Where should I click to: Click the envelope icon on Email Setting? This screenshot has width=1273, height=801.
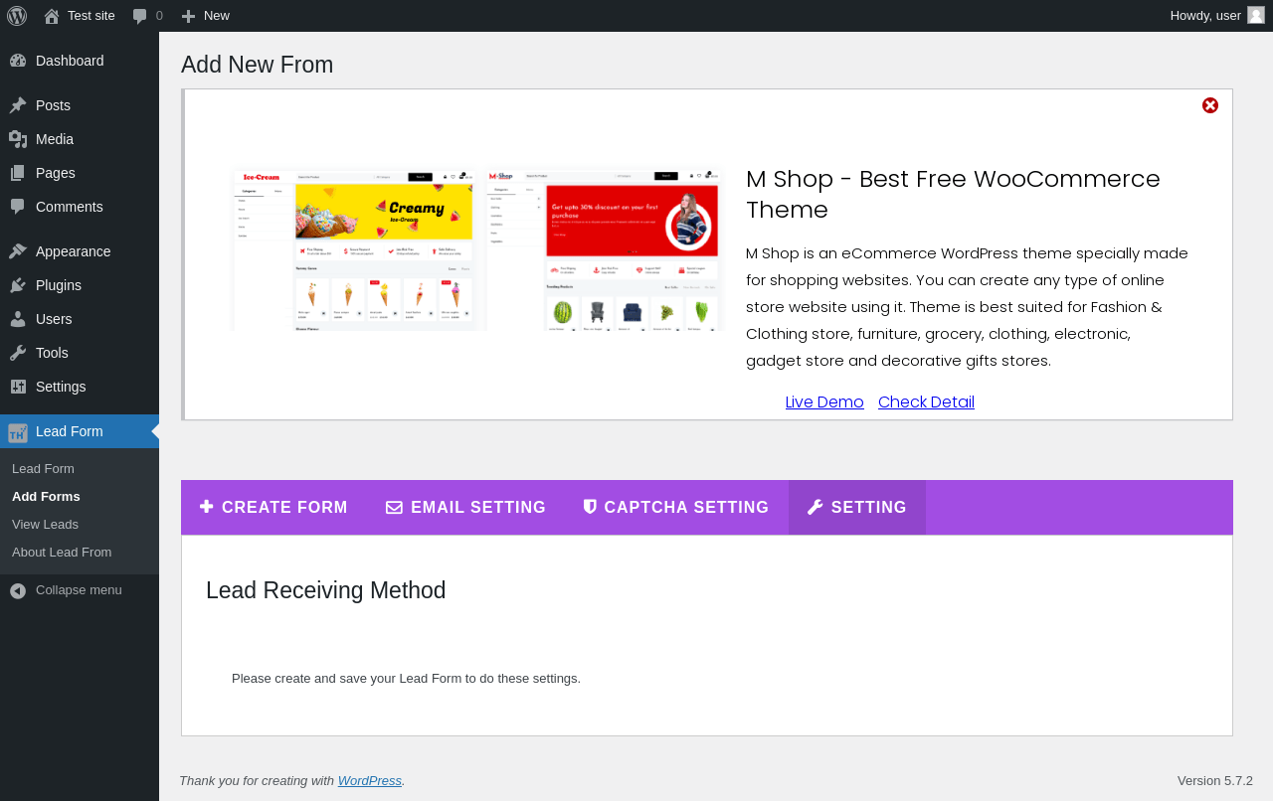pyautogui.click(x=394, y=508)
